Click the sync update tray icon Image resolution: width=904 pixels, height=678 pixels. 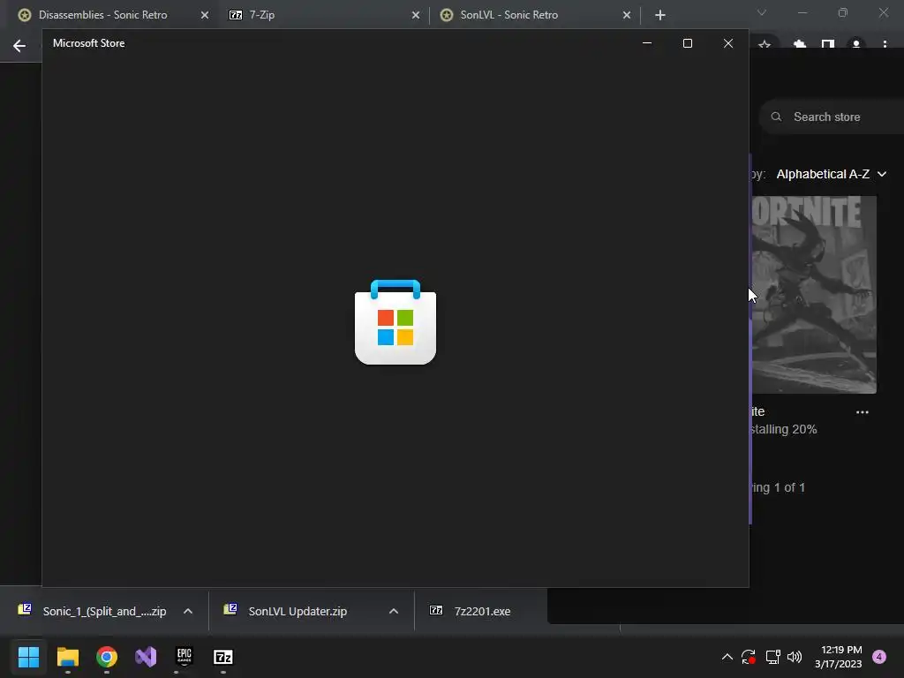[x=749, y=657]
